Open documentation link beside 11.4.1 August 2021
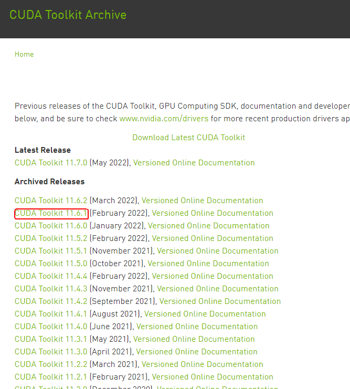Viewport: 350px width, 389px height. [205, 314]
